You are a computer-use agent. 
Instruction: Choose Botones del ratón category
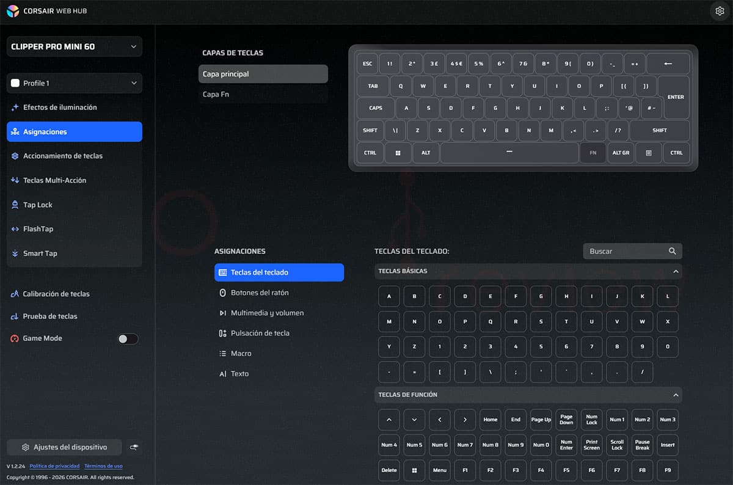pos(279,293)
